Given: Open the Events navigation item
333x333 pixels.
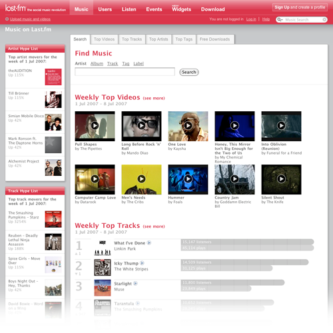Looking at the screenshot, I should [x=154, y=9].
